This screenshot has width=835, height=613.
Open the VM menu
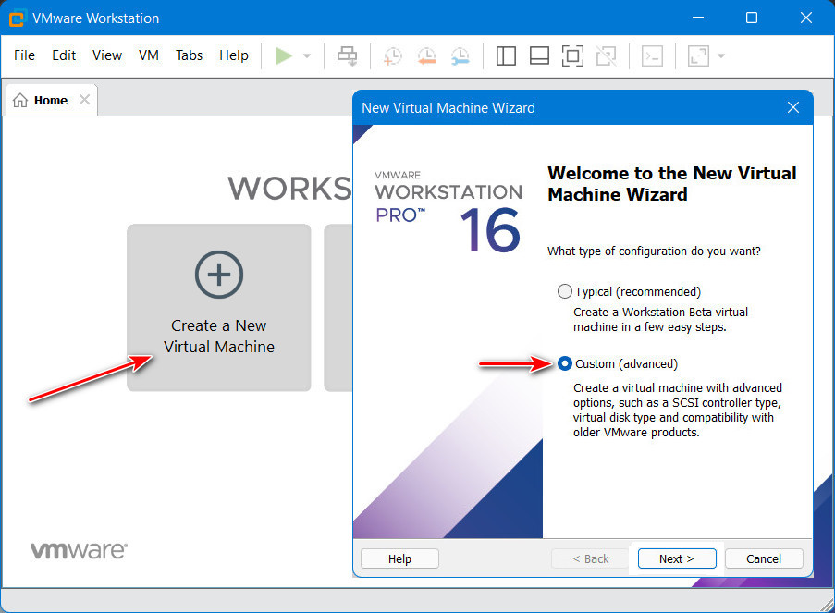(x=149, y=55)
